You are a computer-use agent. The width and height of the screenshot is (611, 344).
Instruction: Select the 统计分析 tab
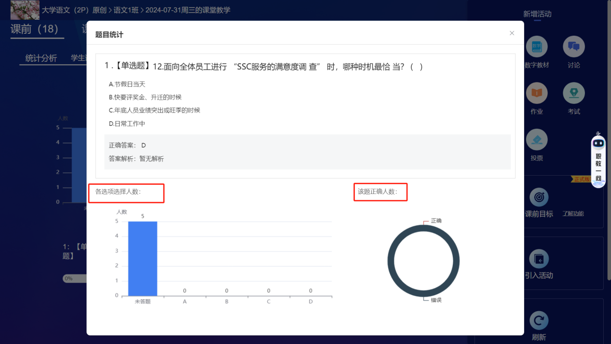coord(41,58)
